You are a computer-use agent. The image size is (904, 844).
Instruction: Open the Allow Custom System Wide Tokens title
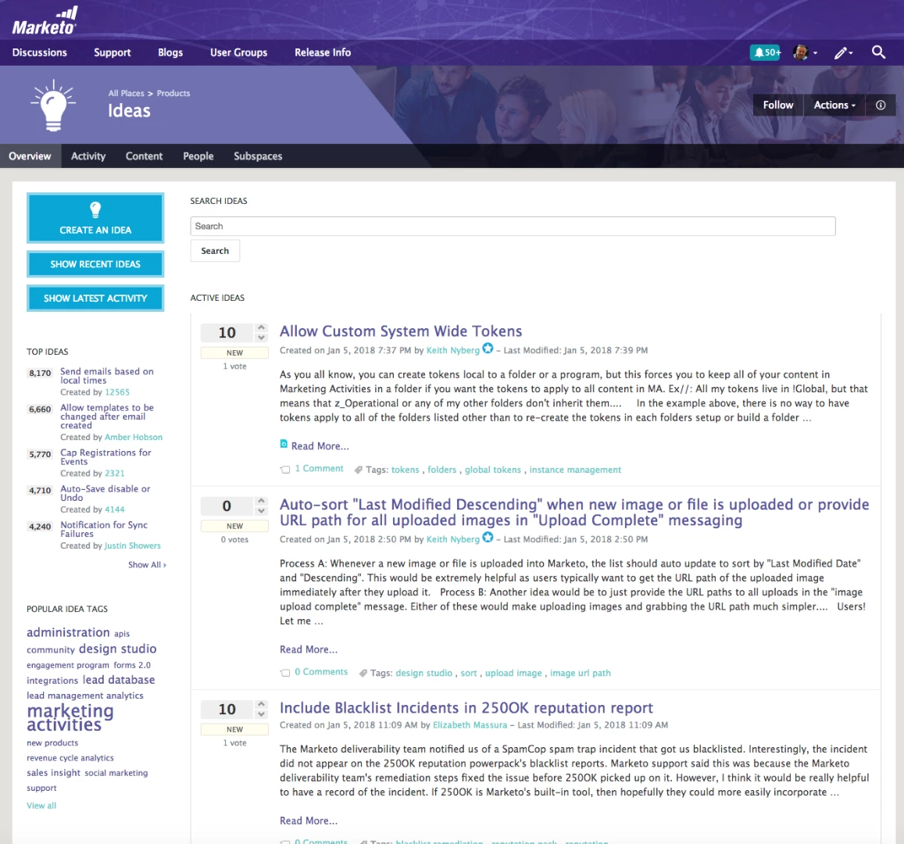[401, 331]
